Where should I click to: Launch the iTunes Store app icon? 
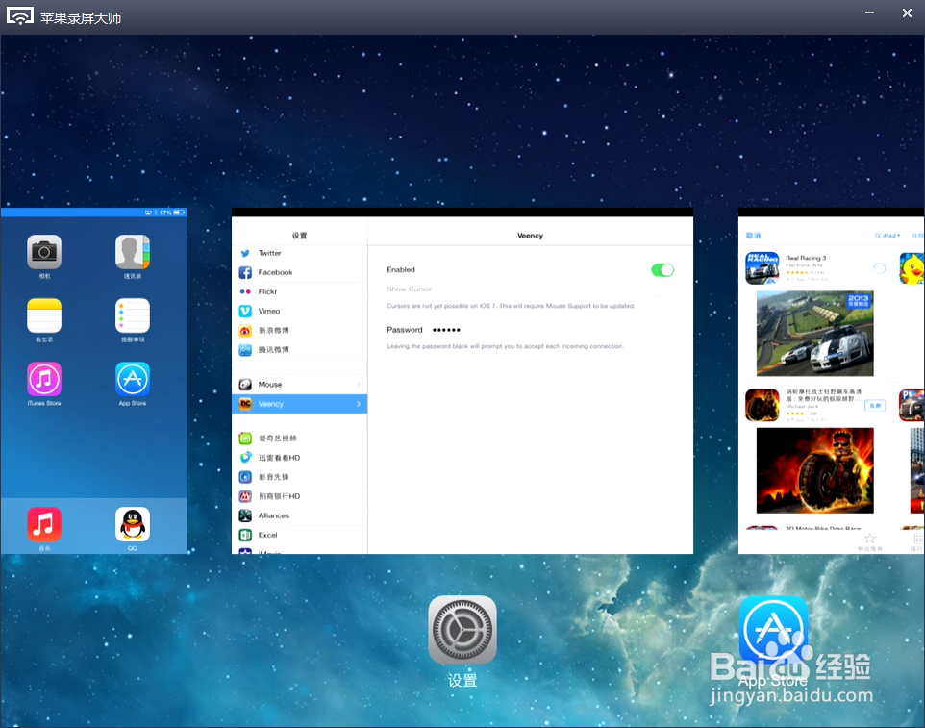tap(44, 379)
